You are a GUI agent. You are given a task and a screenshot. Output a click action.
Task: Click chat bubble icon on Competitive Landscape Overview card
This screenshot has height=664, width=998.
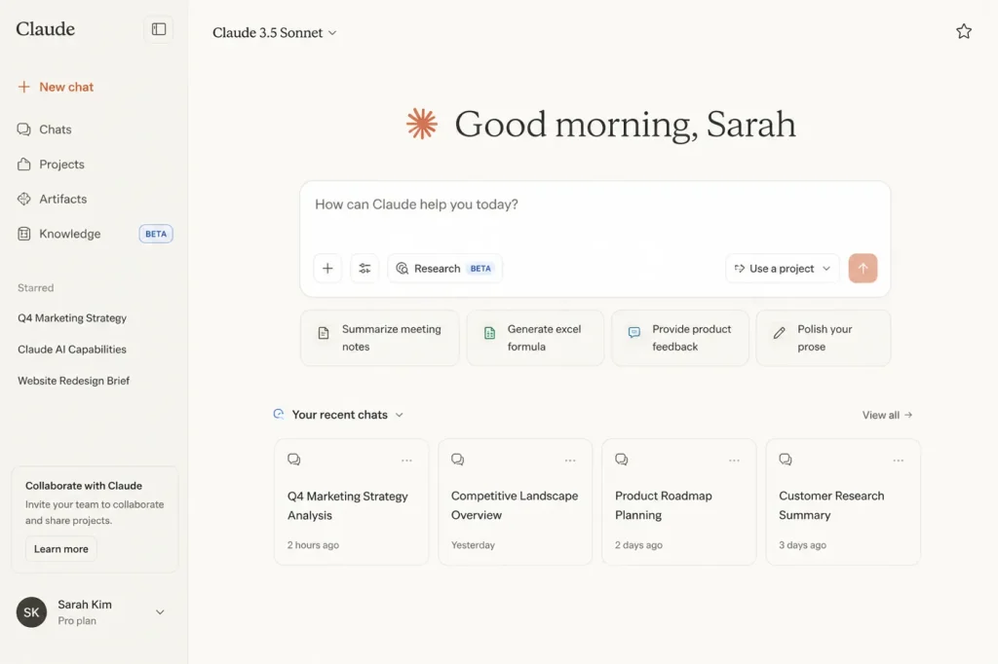458,460
